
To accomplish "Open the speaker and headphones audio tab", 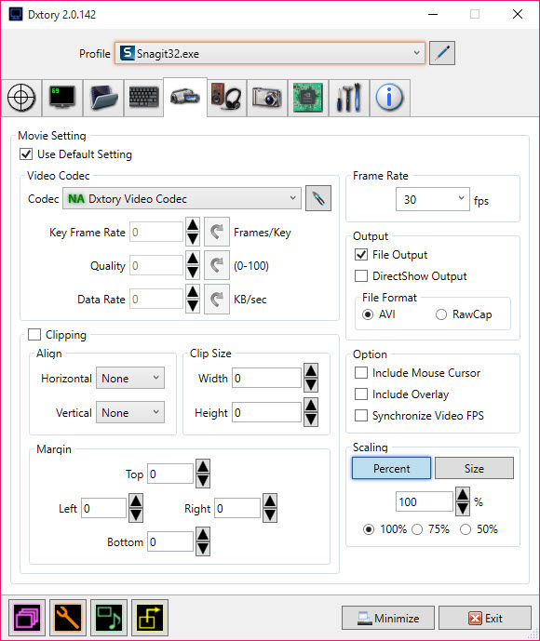I will click(x=226, y=98).
